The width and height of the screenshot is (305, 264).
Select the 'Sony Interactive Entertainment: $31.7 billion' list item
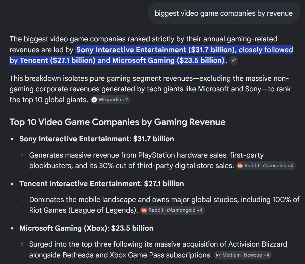[97, 139]
